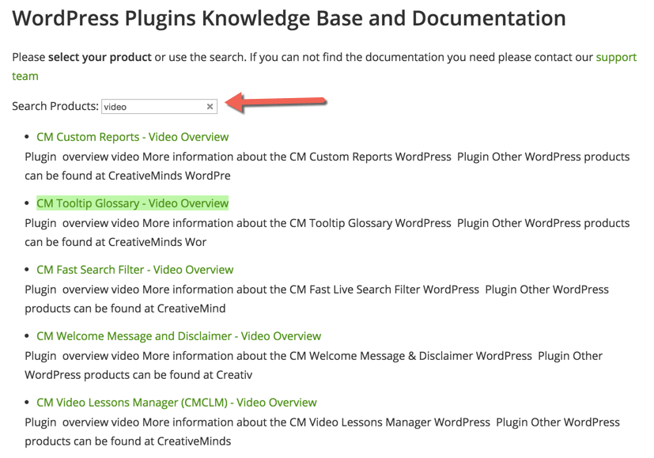This screenshot has width=654, height=458.
Task: Click the WordPress Plugins Knowledge Base heading
Action: [x=289, y=18]
